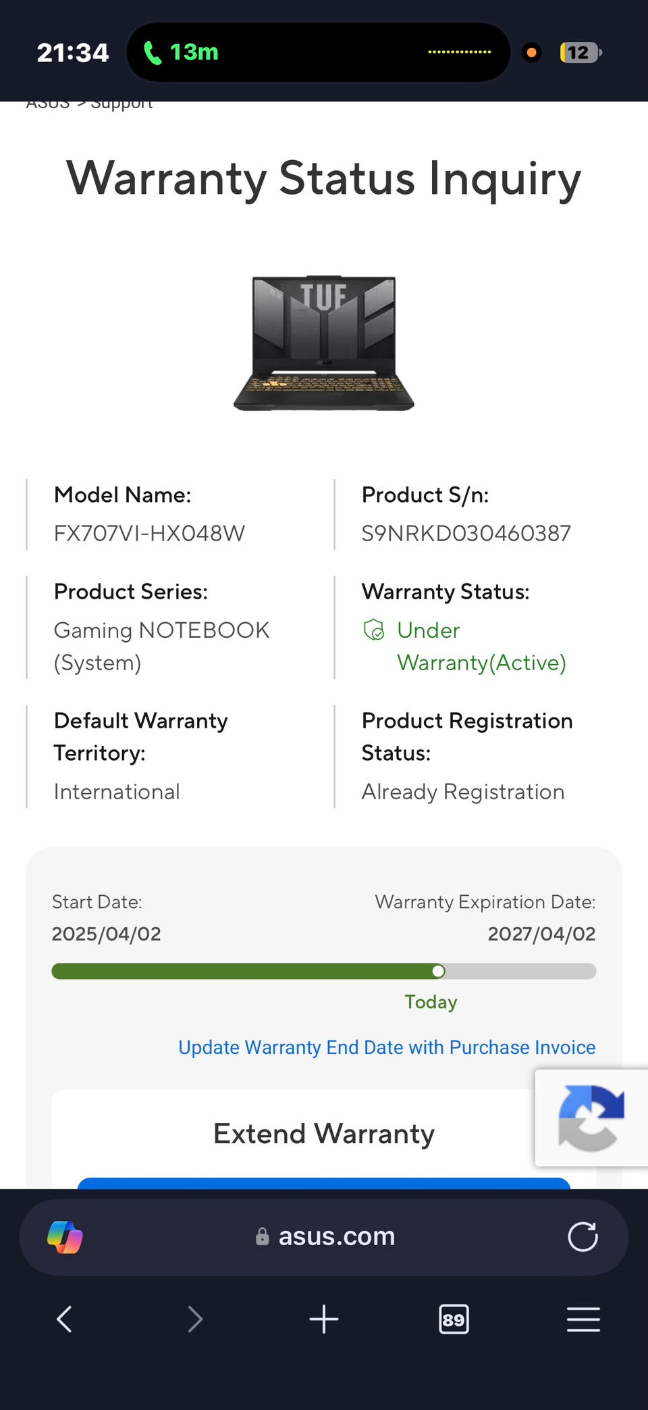The width and height of the screenshot is (648, 1410).
Task: Click the warranty shield check icon
Action: 374,630
